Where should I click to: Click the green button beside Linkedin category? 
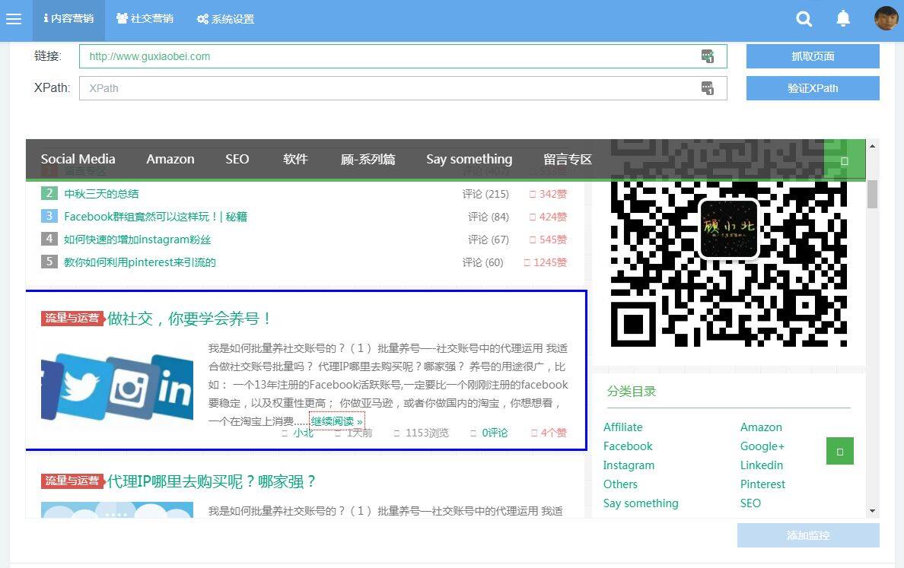(840, 451)
